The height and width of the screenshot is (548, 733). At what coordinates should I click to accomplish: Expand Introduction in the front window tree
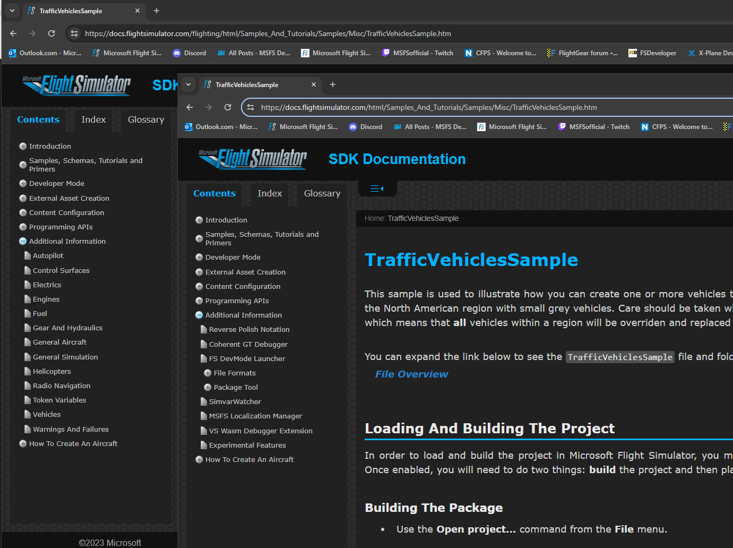click(199, 220)
